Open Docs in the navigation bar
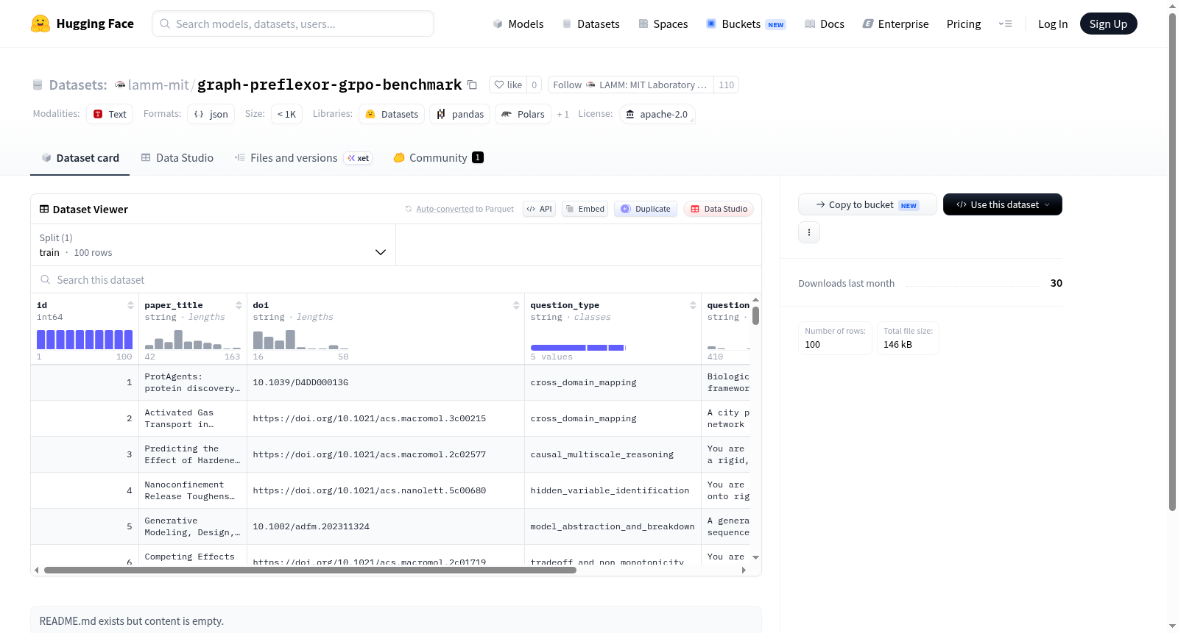 pos(825,24)
